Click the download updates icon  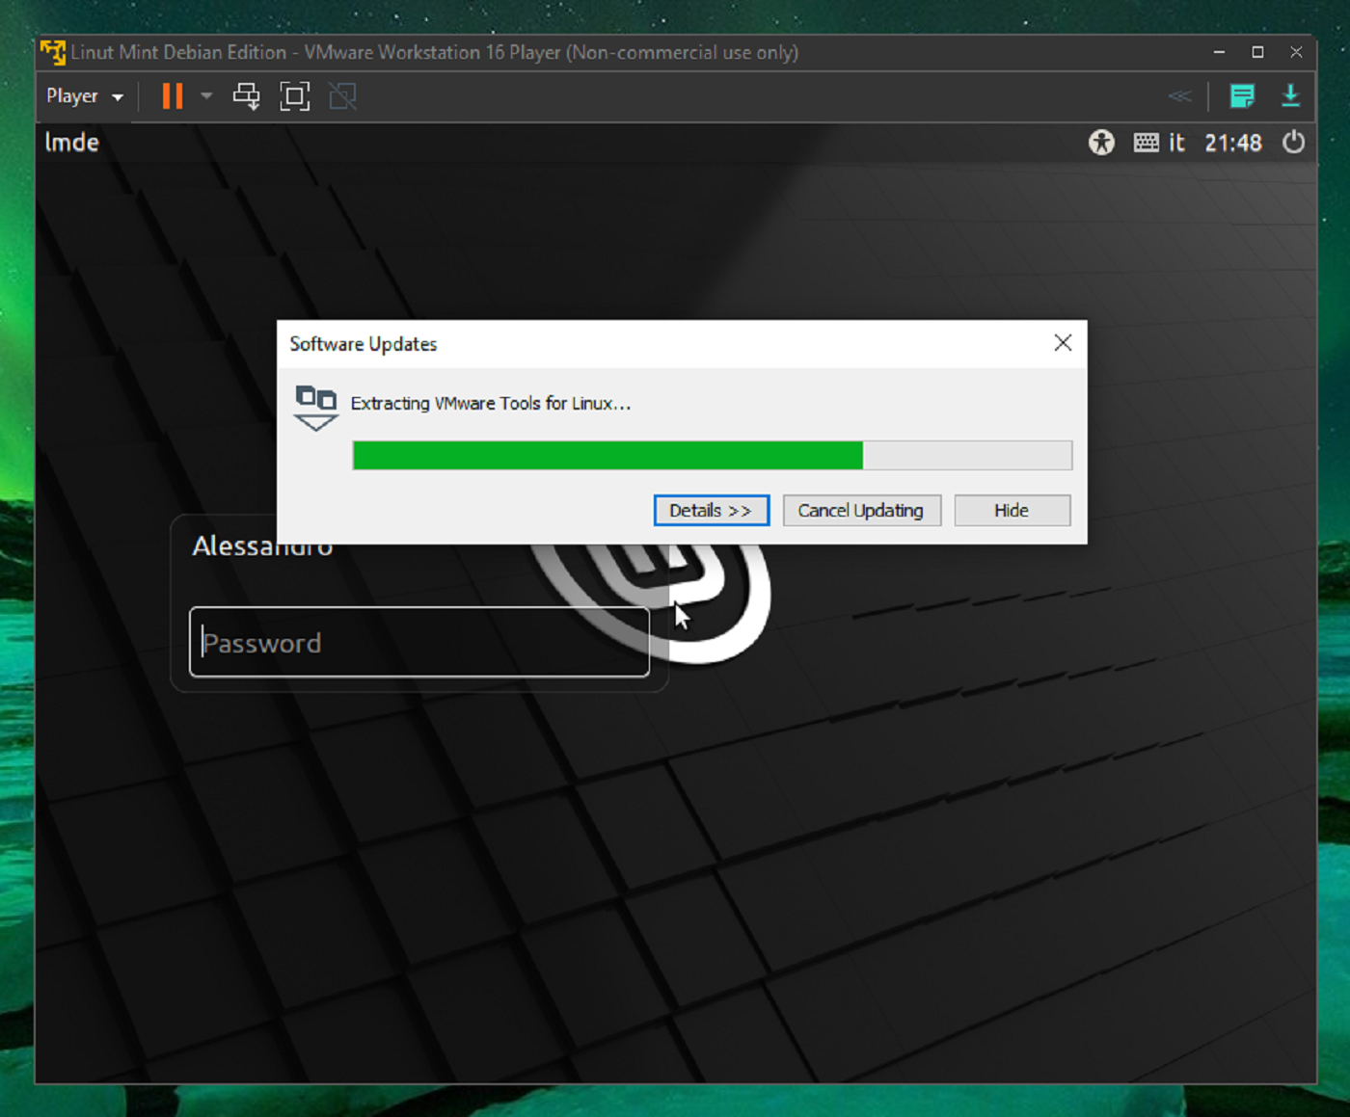[x=1291, y=96]
